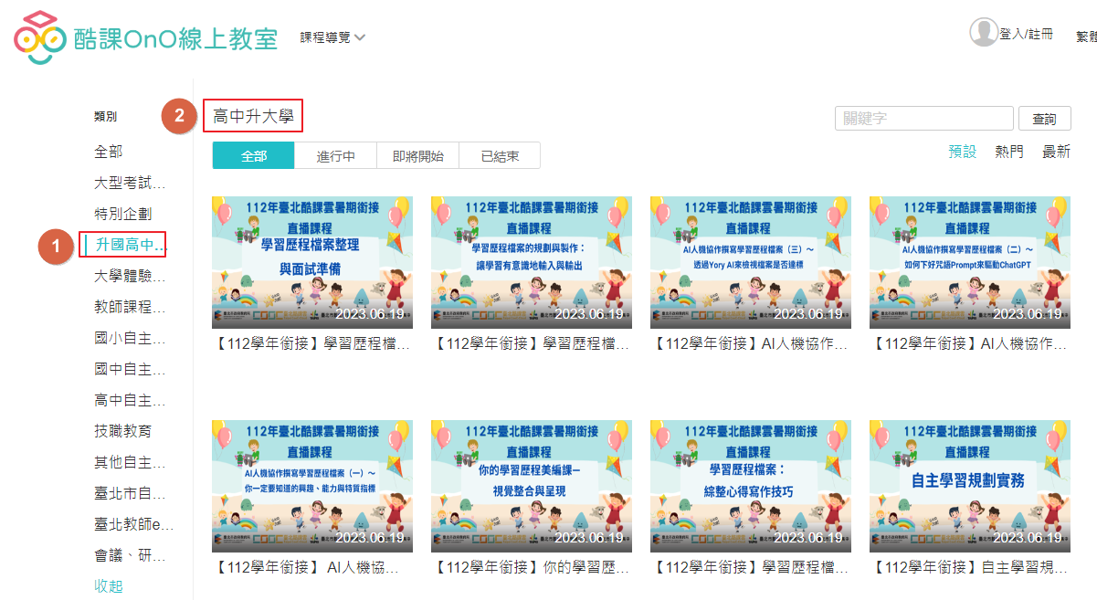
Task: Open the AI人機協作 (一) course thumbnail
Action: (312, 486)
